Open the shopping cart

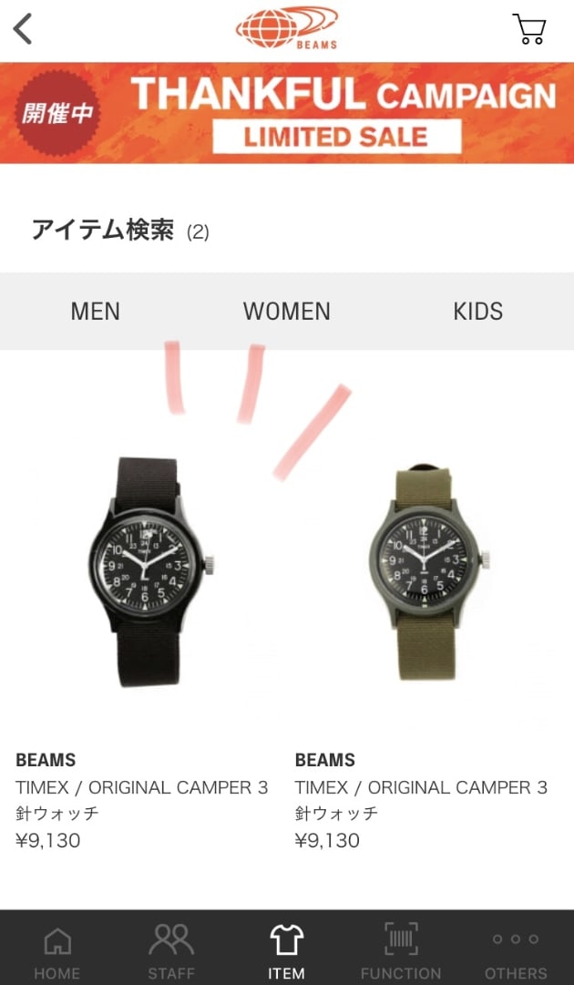[528, 29]
